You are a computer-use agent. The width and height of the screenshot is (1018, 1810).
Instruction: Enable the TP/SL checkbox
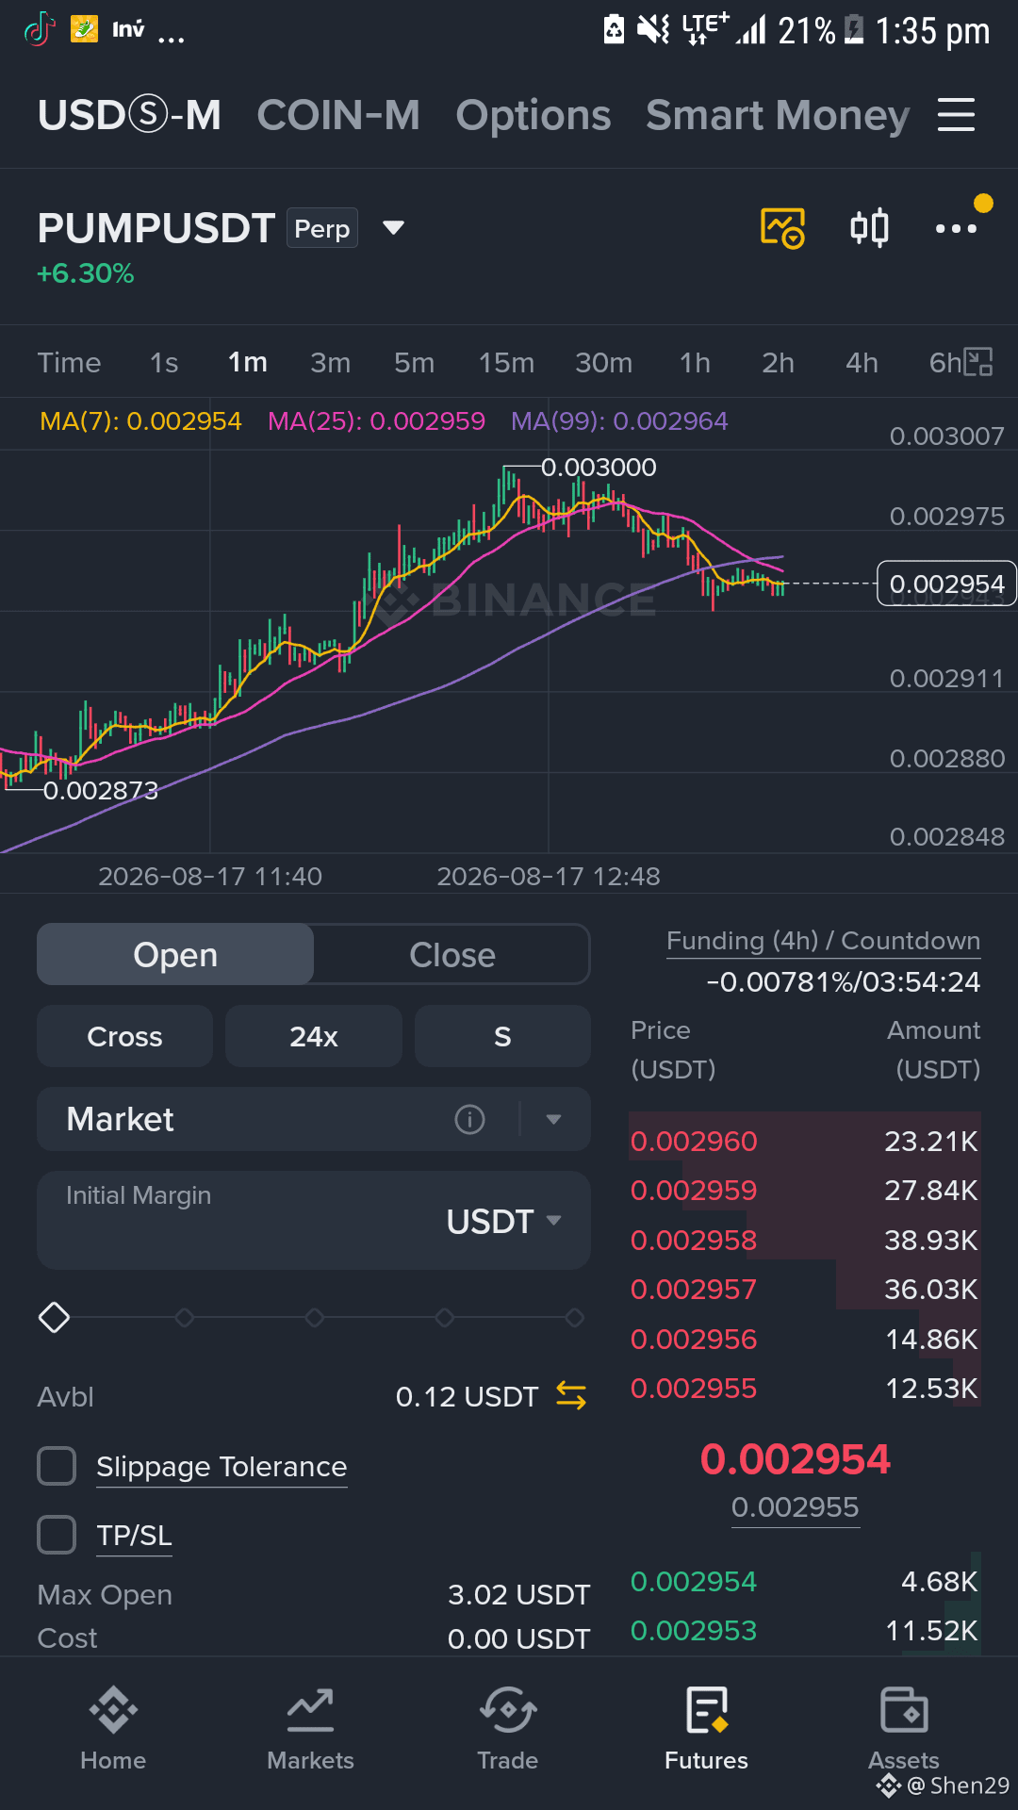coord(57,1535)
